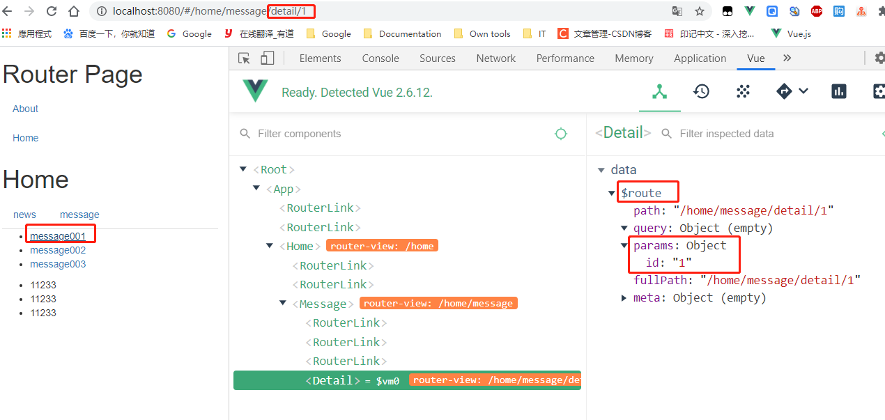Open the message003 link

click(58, 264)
